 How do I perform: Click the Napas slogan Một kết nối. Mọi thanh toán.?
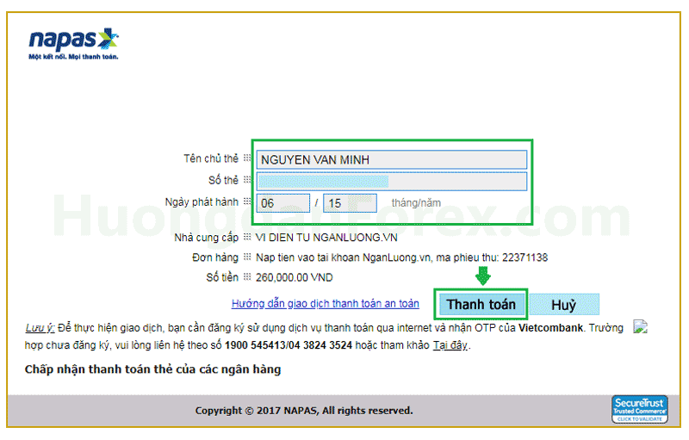click(x=73, y=57)
